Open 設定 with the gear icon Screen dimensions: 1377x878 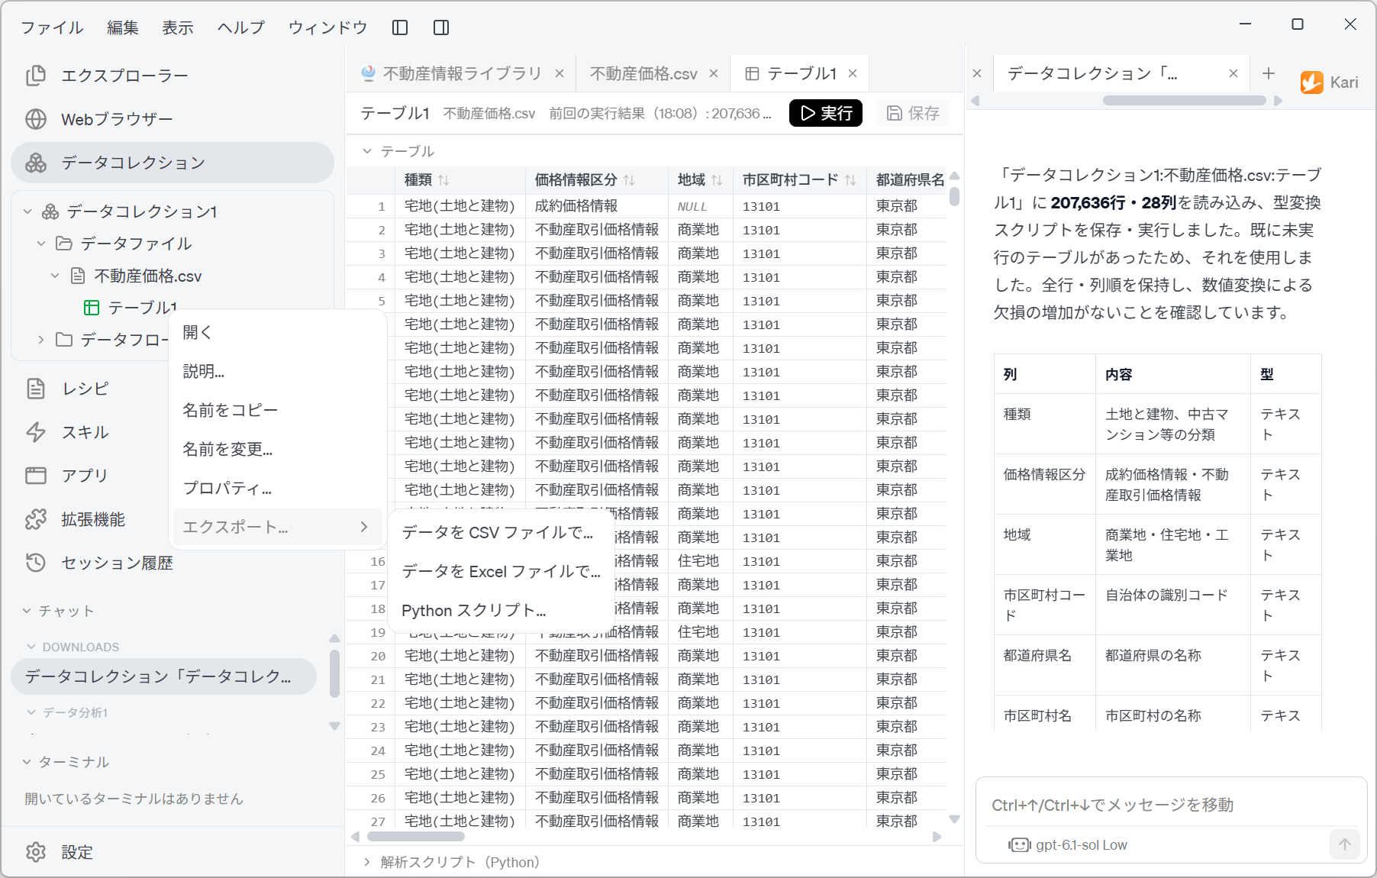[x=60, y=852]
